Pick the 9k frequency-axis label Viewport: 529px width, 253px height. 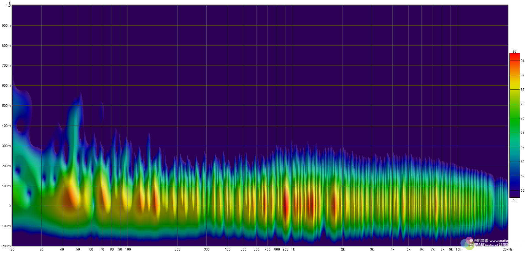tap(451, 249)
